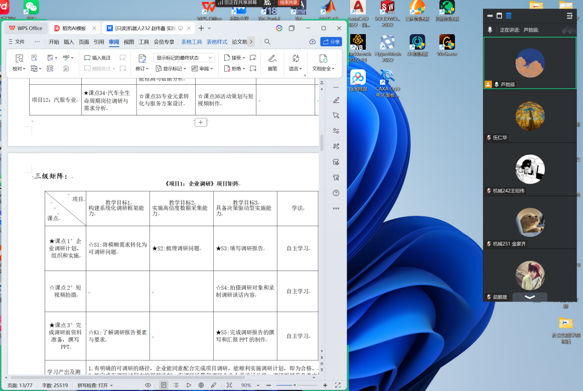Click the 结束共享 stop sharing button
The image size is (583, 391).
(288, 3)
